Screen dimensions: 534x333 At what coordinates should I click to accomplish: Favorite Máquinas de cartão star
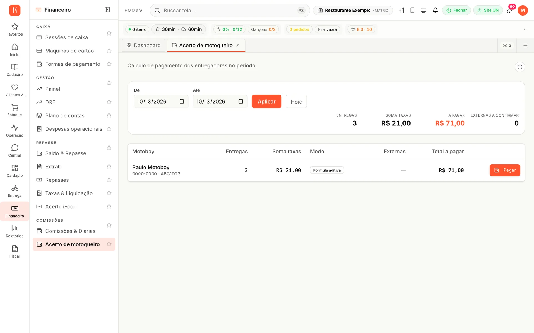(109, 51)
